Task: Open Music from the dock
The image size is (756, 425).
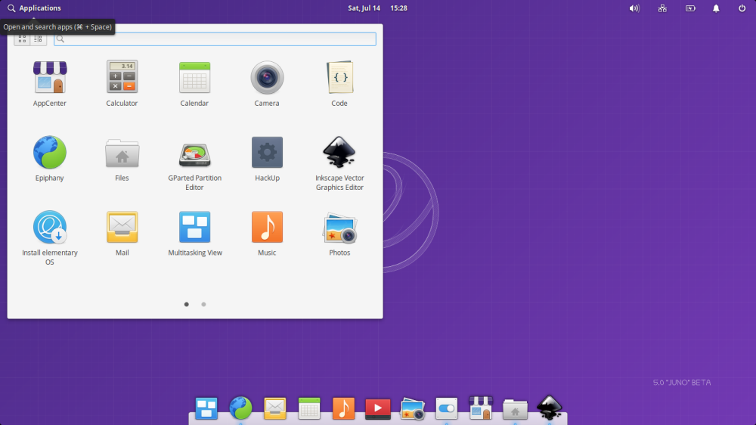Action: point(343,408)
